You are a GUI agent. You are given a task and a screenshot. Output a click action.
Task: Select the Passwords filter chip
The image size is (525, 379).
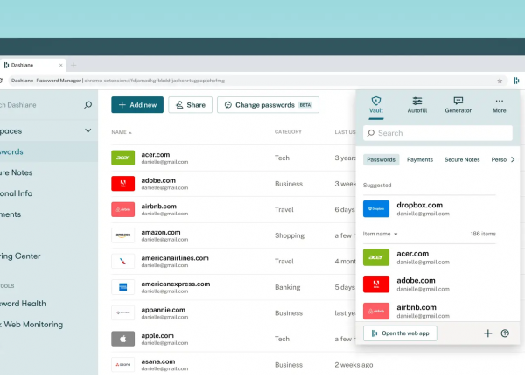click(381, 159)
